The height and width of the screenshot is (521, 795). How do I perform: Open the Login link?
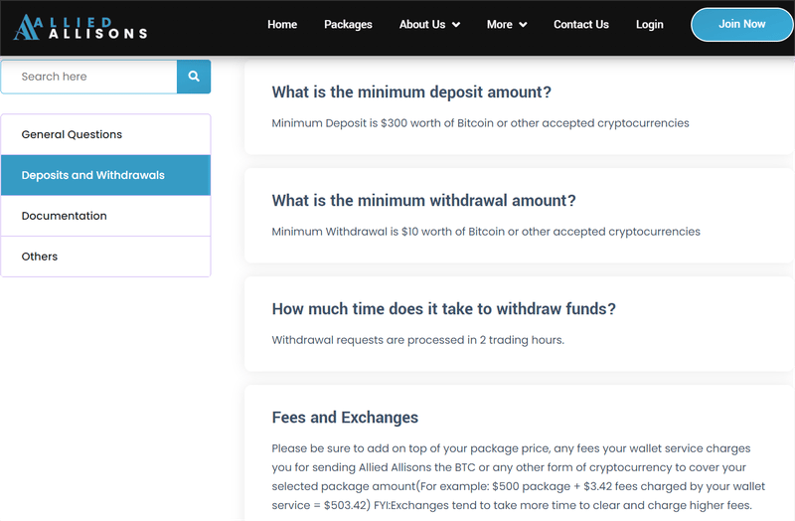(650, 24)
